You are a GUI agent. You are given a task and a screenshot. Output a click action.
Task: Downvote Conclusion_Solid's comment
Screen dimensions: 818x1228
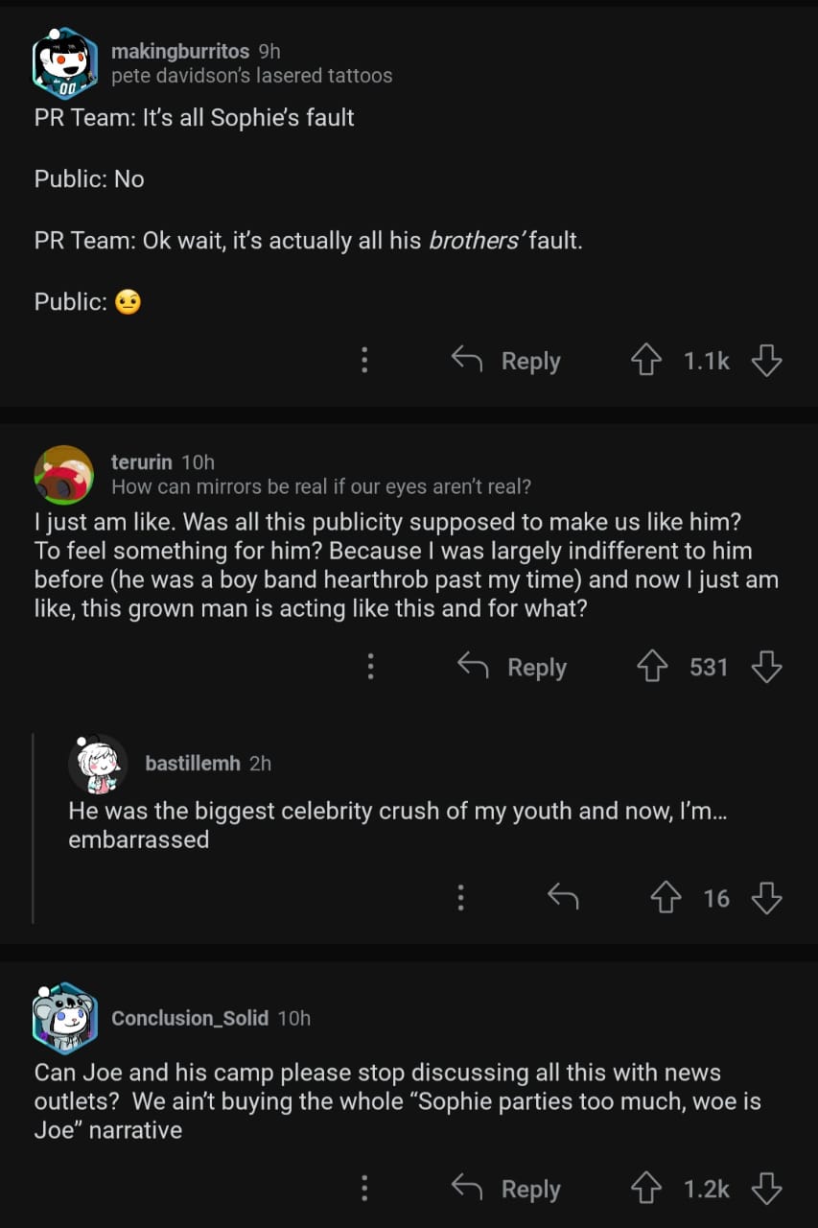pyautogui.click(x=766, y=1189)
